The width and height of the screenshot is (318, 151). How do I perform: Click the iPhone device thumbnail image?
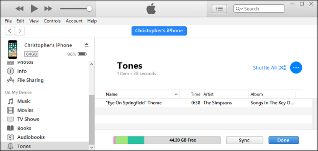(x=13, y=49)
